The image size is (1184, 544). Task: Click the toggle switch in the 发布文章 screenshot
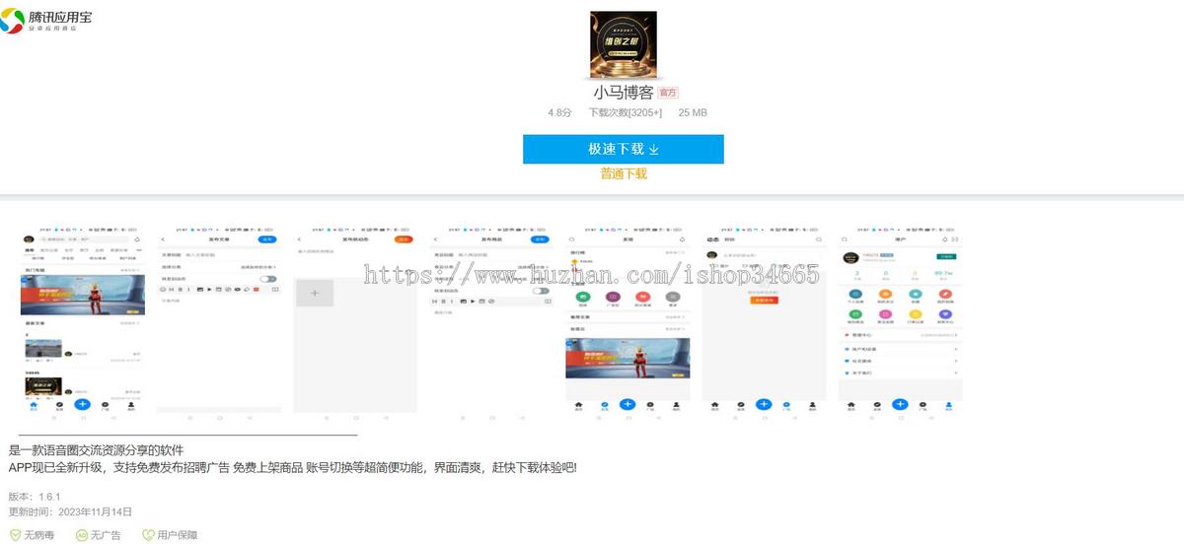[x=267, y=279]
